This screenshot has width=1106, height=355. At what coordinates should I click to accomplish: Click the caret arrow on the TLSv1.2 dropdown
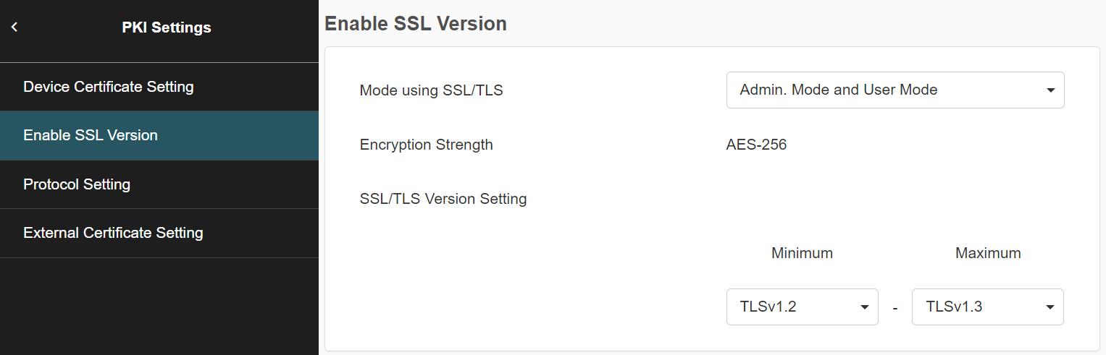tap(864, 307)
